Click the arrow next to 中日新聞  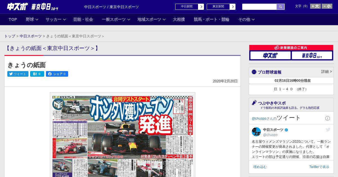click(201, 7)
